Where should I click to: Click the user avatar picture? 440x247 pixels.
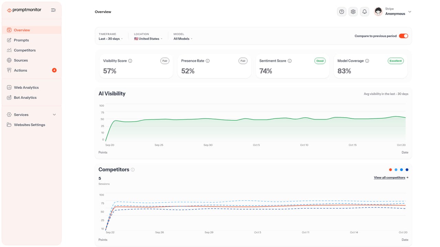tap(378, 12)
